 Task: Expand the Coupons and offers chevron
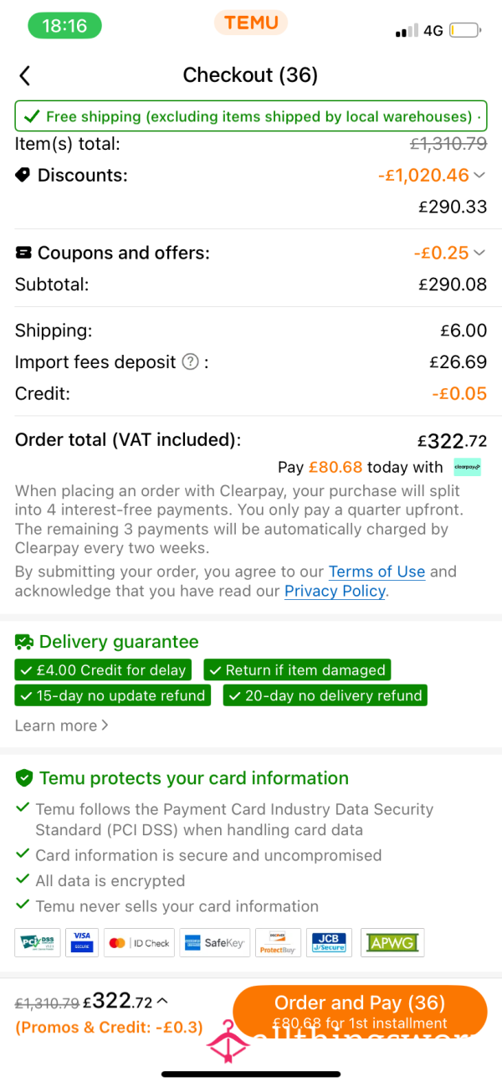click(x=479, y=253)
